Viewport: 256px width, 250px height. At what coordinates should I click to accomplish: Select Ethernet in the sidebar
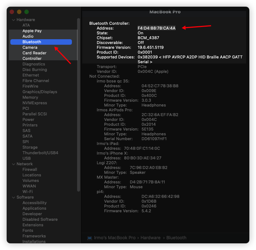coord(31,75)
